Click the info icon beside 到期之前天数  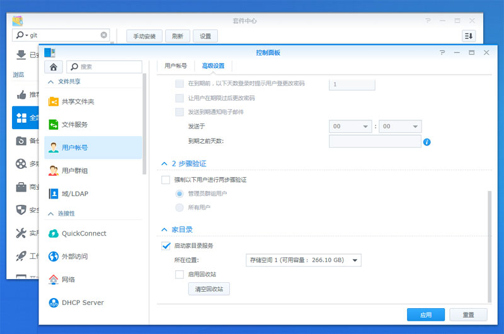pyautogui.click(x=427, y=142)
